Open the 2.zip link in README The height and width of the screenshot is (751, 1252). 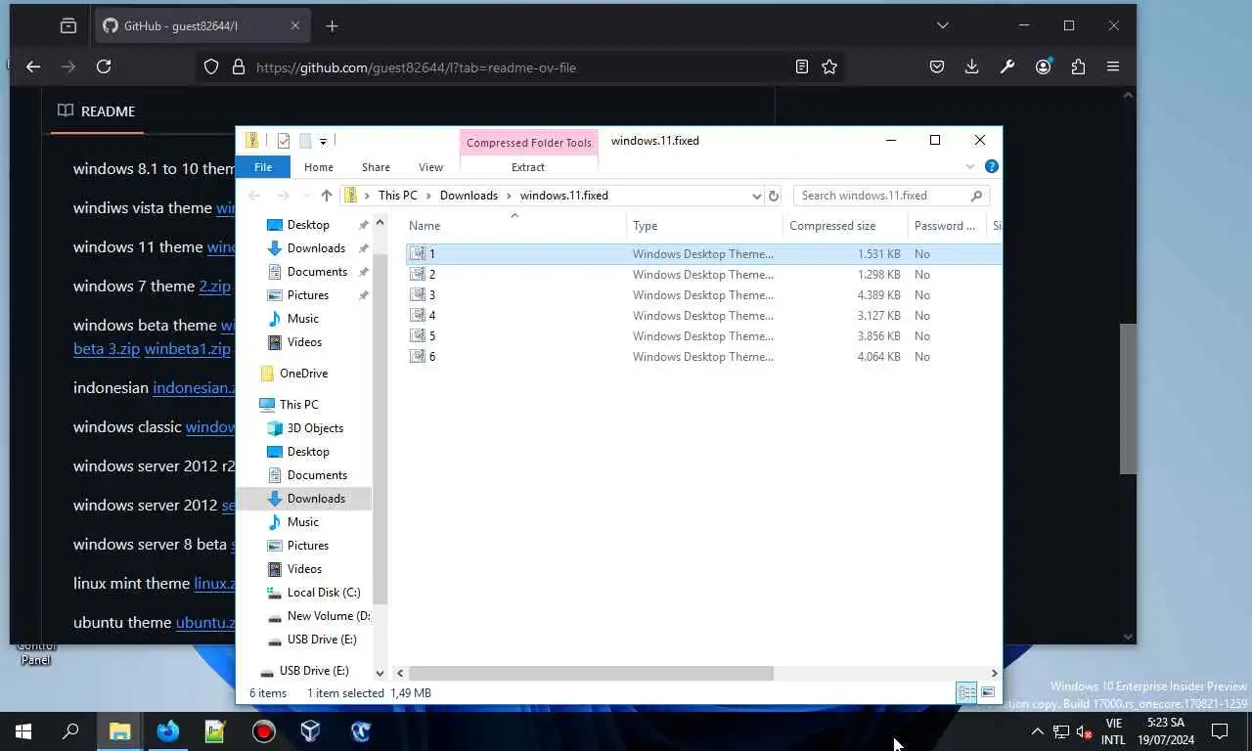[214, 287]
